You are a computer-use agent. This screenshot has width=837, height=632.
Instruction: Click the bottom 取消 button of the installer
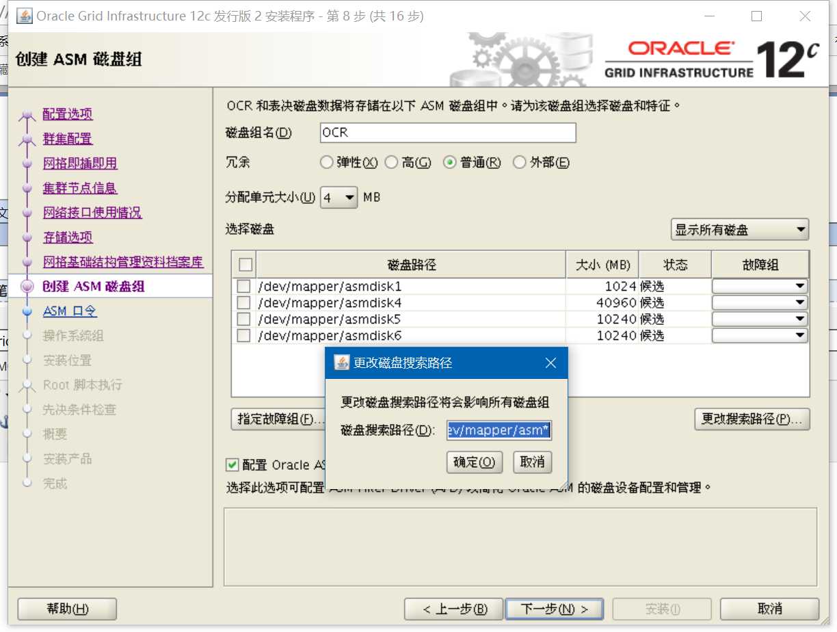(769, 609)
